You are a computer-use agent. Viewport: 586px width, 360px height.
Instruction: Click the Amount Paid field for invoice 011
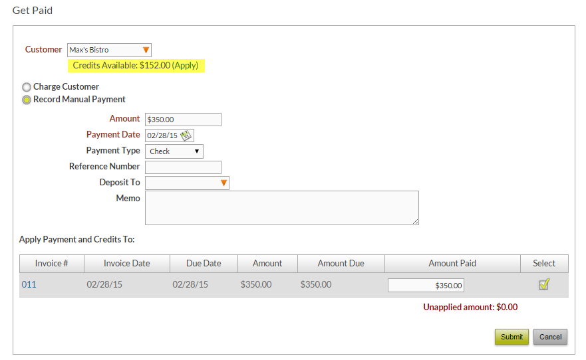tap(426, 286)
